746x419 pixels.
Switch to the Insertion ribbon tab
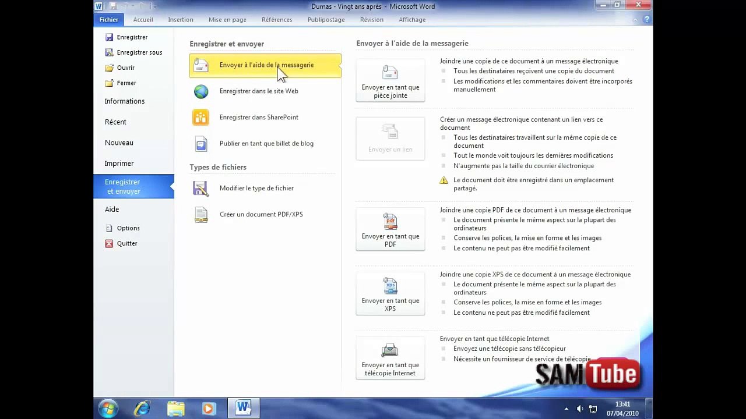pos(181,19)
